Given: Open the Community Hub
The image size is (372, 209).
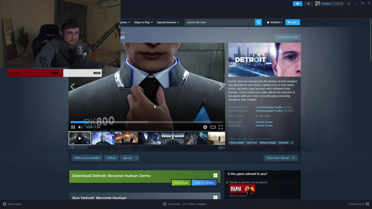Looking at the screenshot, I should tap(287, 37).
